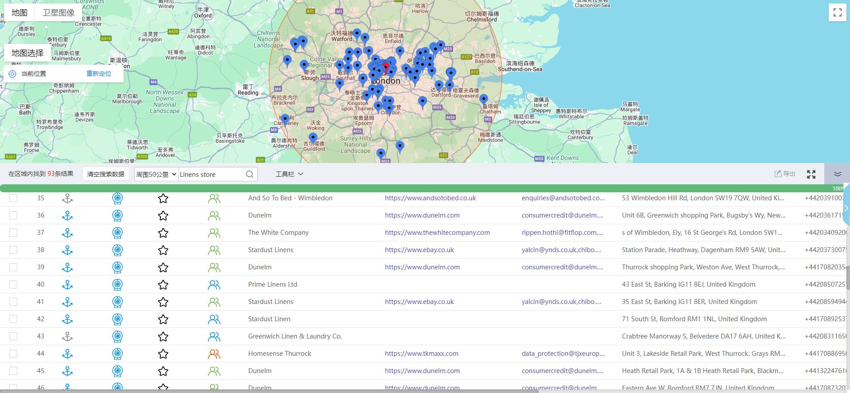Open the 周围50公里 radius dropdown
The height and width of the screenshot is (393, 850).
coord(156,174)
